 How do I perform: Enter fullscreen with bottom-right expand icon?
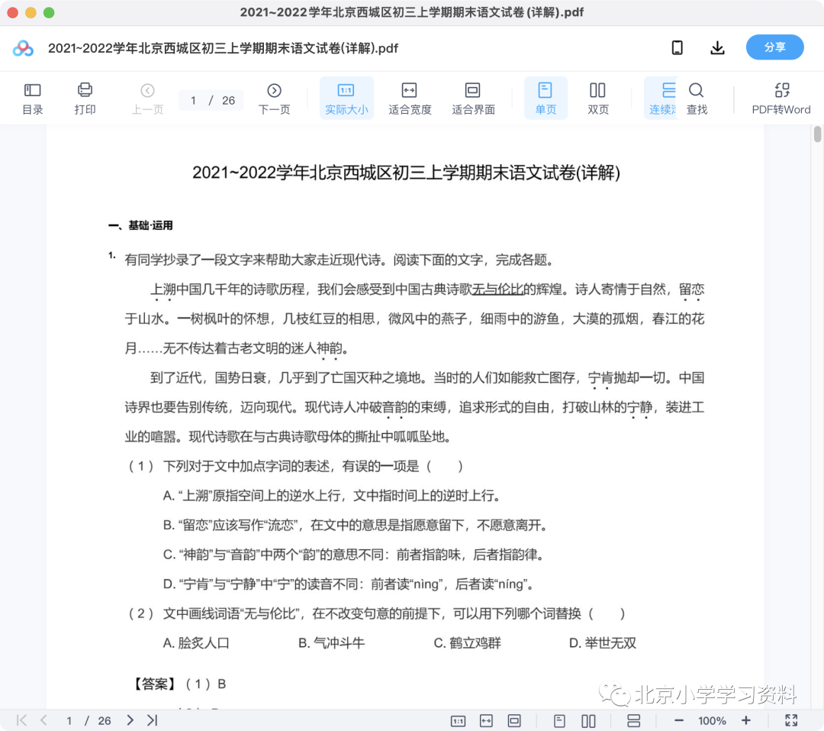tap(791, 720)
